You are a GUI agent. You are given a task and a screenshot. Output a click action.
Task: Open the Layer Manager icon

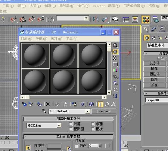pos(115,19)
